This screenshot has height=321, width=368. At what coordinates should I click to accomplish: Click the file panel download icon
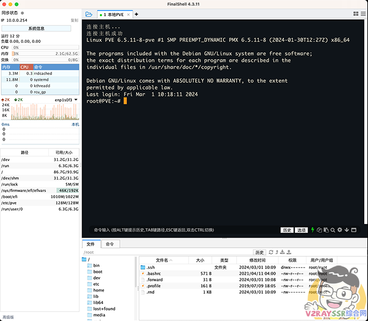pos(282,252)
